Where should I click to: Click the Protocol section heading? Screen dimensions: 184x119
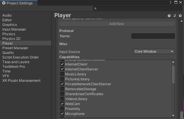click(66, 31)
